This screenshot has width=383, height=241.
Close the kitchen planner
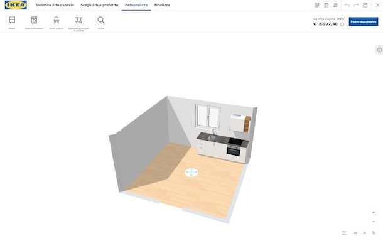[377, 5]
